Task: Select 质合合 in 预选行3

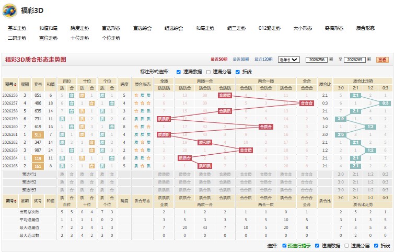Action: click(x=286, y=190)
